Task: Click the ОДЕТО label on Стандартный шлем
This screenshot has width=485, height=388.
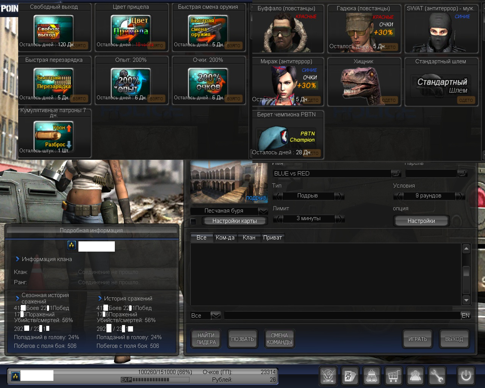Action: [466, 100]
